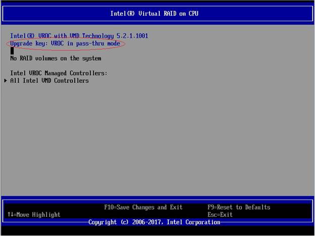Viewport: 315px width, 236px height.
Task: Click the up/down arrows key icon
Action: (x=10, y=215)
